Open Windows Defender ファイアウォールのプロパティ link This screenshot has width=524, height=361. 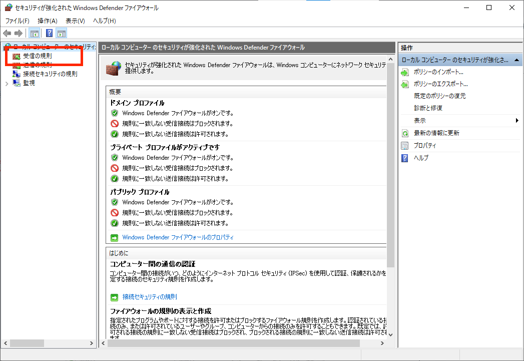178,237
